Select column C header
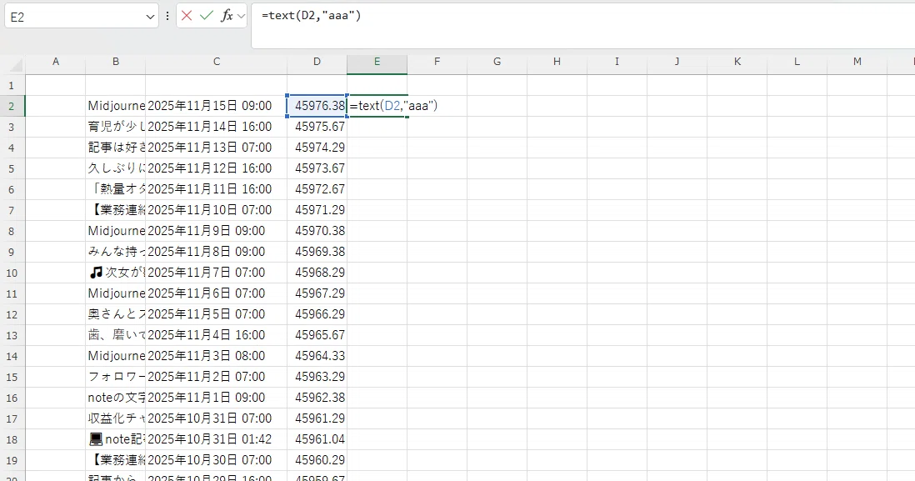The height and width of the screenshot is (481, 915). 217,62
